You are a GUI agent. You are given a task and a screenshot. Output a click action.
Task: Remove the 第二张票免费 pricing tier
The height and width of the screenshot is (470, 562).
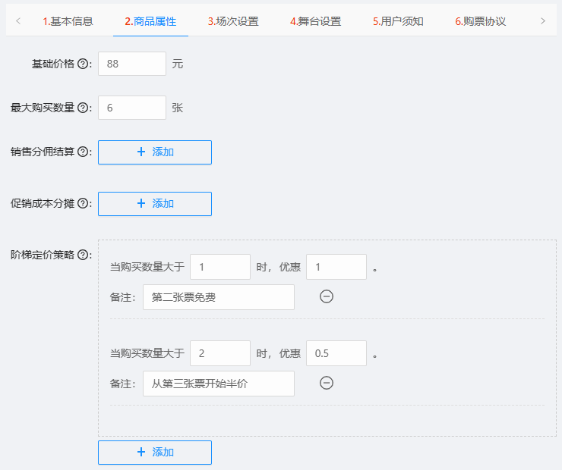click(326, 296)
